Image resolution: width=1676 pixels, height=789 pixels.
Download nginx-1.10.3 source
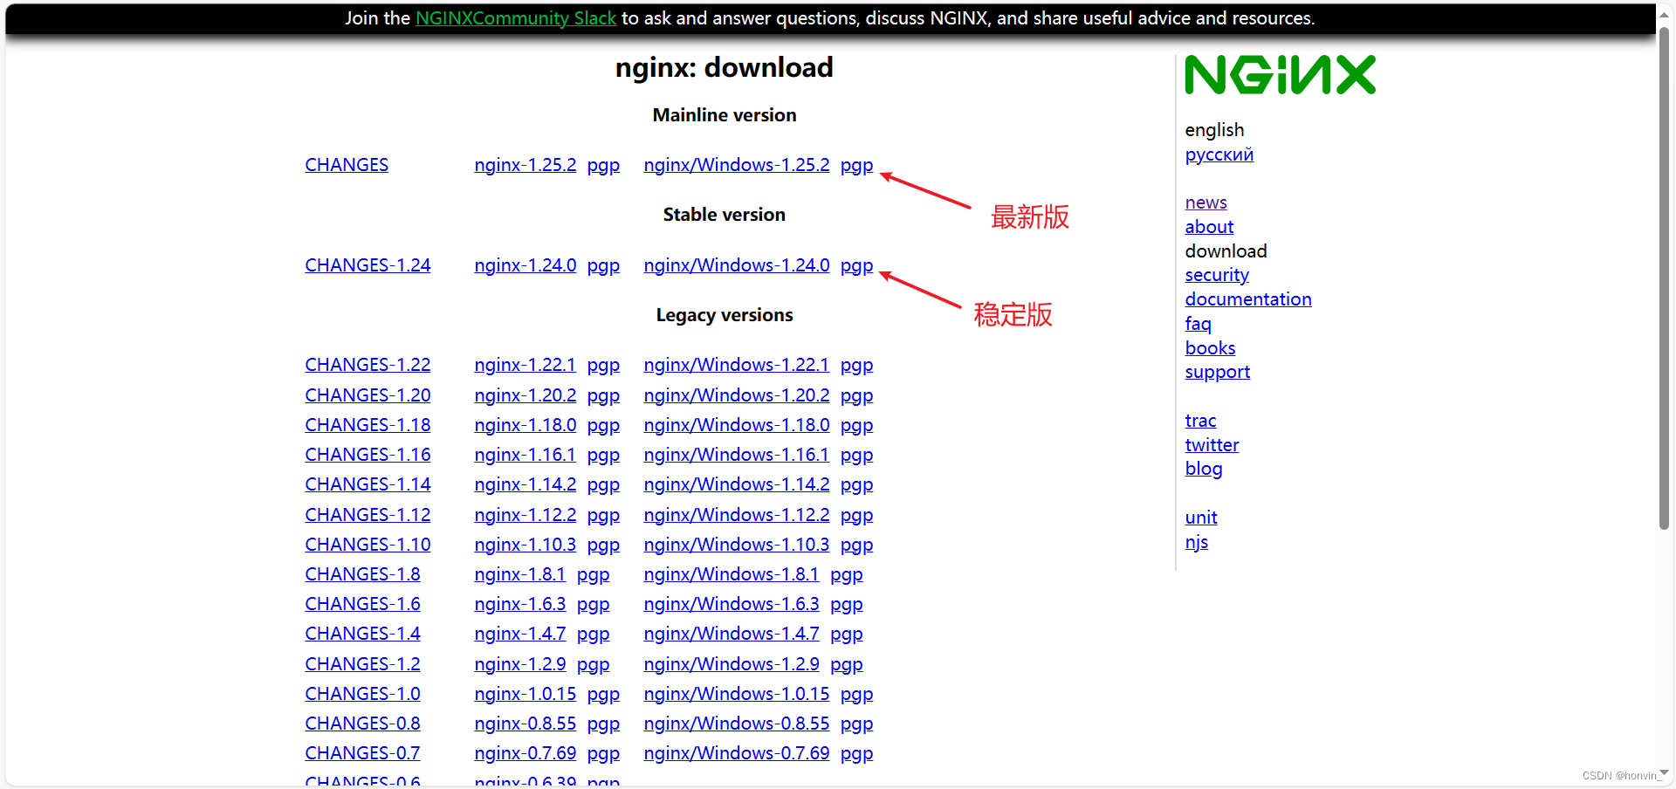coord(525,545)
